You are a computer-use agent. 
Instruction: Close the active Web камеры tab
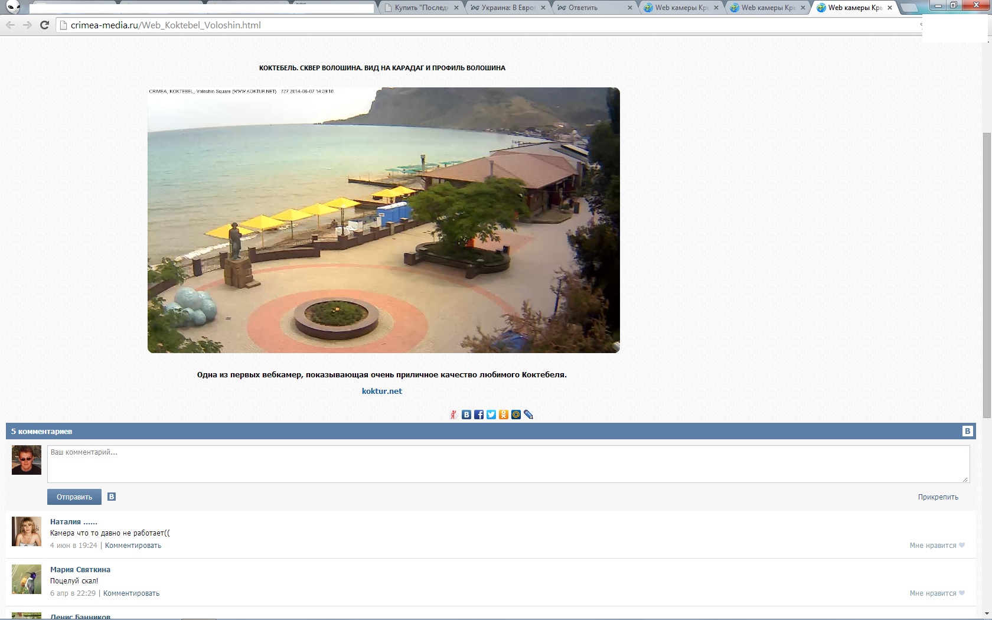[x=889, y=8]
